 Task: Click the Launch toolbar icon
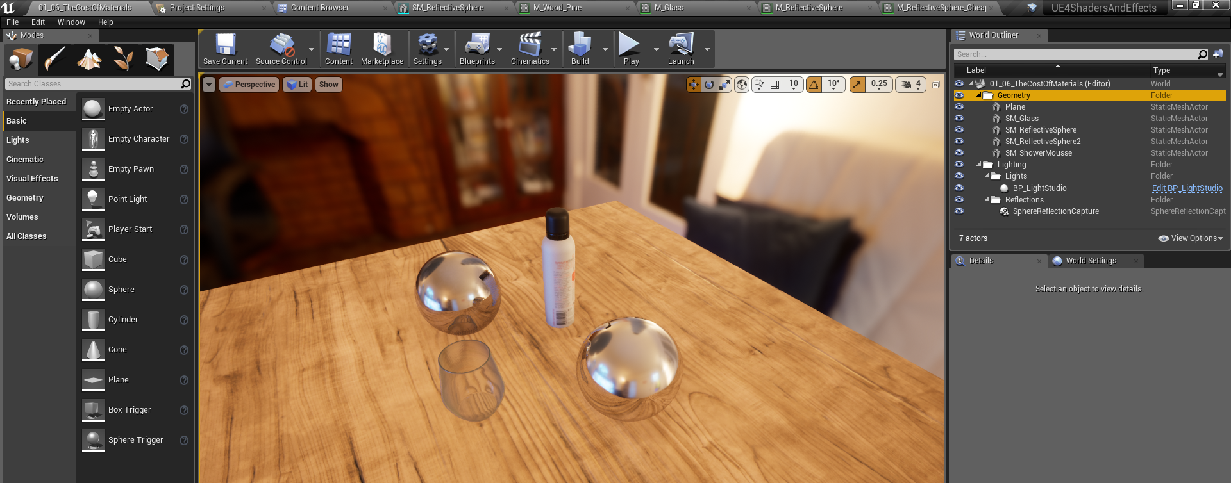(681, 49)
